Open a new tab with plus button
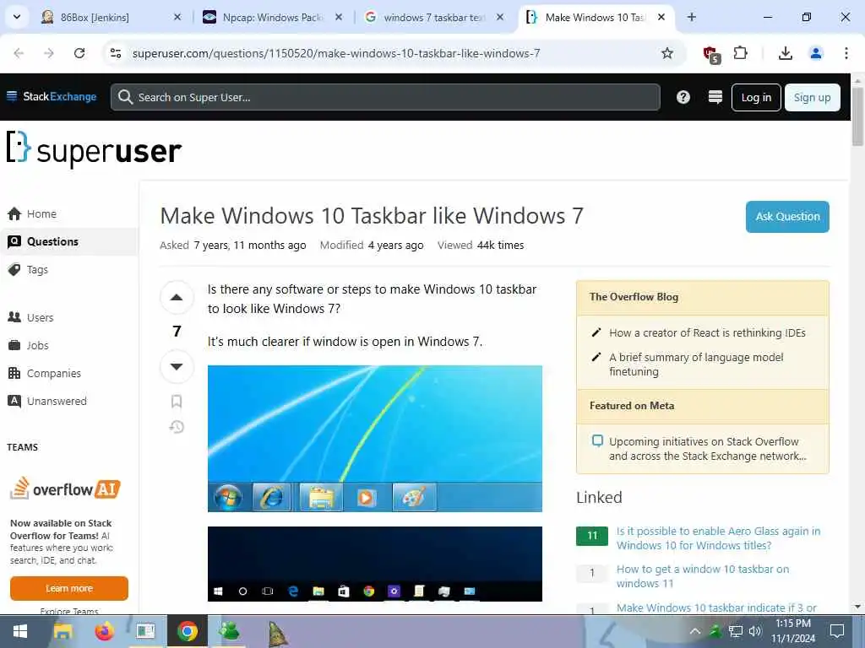The width and height of the screenshot is (865, 648). click(691, 17)
